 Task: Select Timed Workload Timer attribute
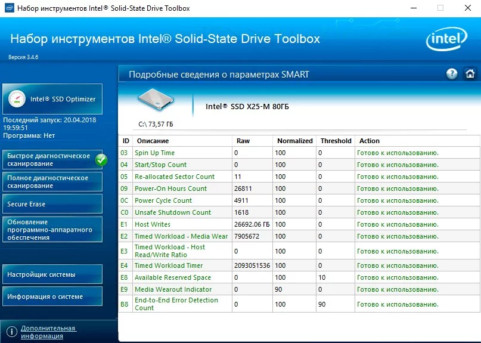[169, 265]
